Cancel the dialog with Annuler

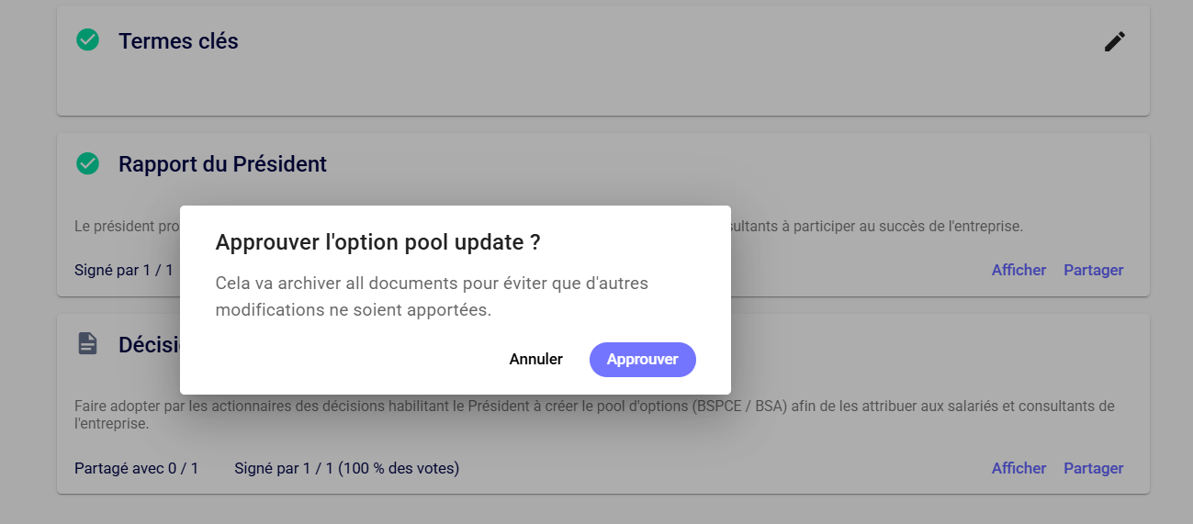535,359
